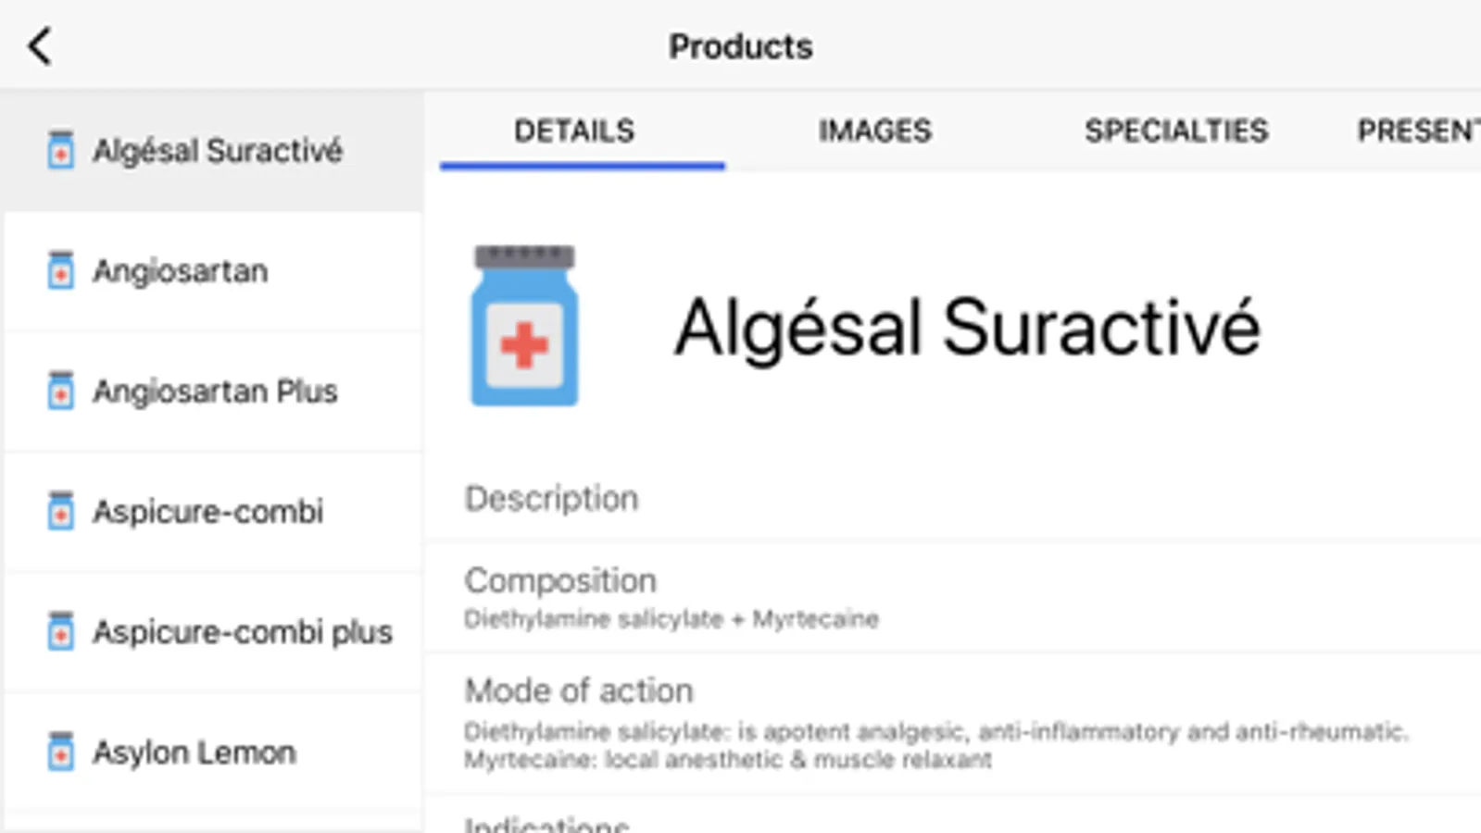The height and width of the screenshot is (833, 1481).
Task: Click the Asylon Lemon bottle icon
Action: (61, 752)
